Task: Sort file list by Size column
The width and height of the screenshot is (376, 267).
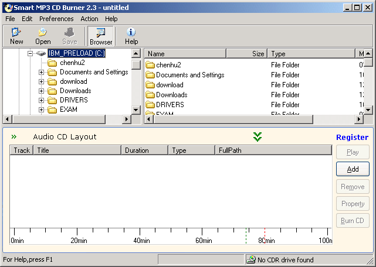Action: pyautogui.click(x=247, y=54)
